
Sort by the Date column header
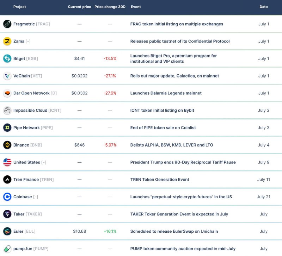[x=264, y=7]
